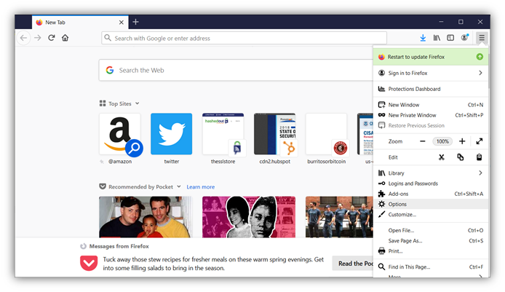This screenshot has height=292, width=505.
Task: Open the pink collage Pocket story
Action: (x=249, y=217)
